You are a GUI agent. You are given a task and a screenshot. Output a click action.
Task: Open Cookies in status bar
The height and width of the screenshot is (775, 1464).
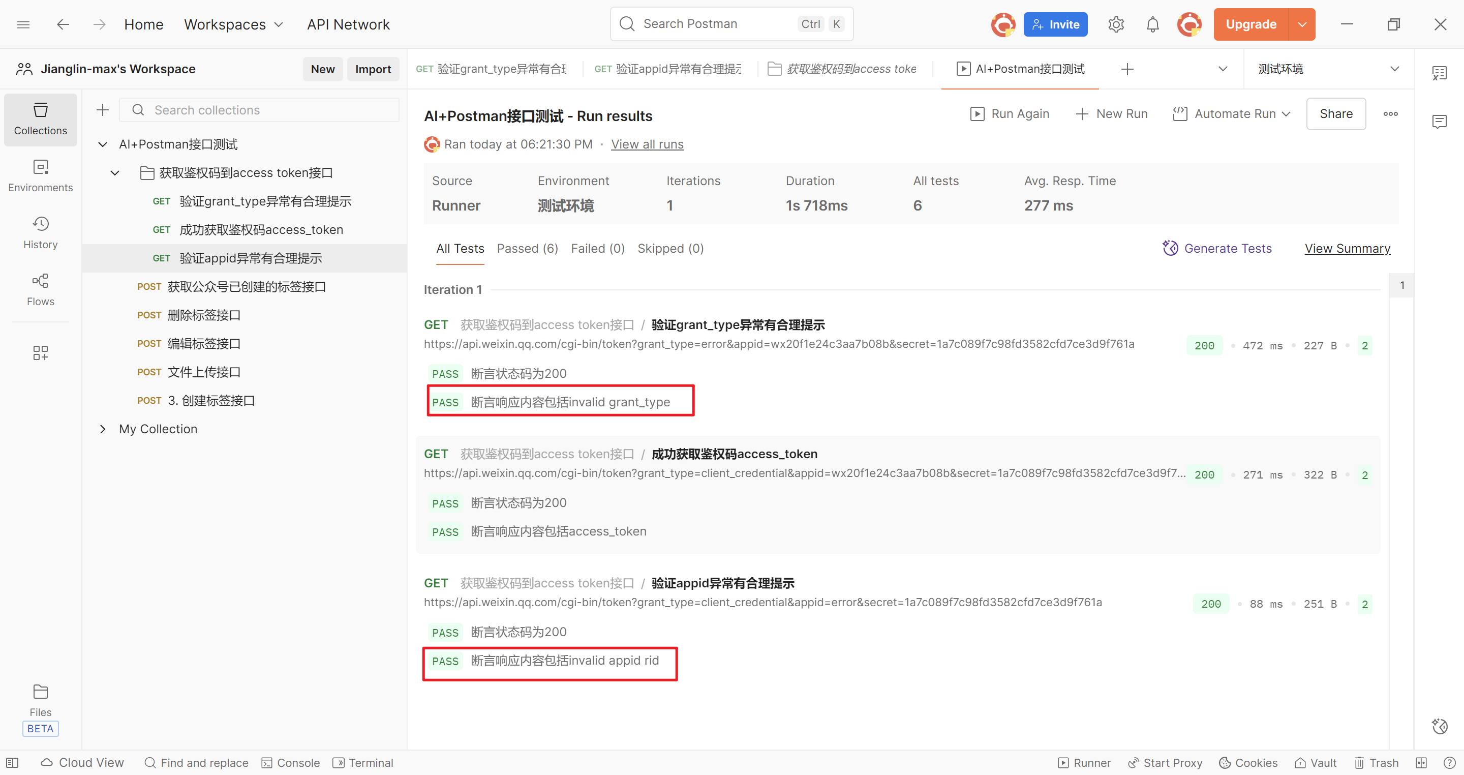(x=1248, y=762)
